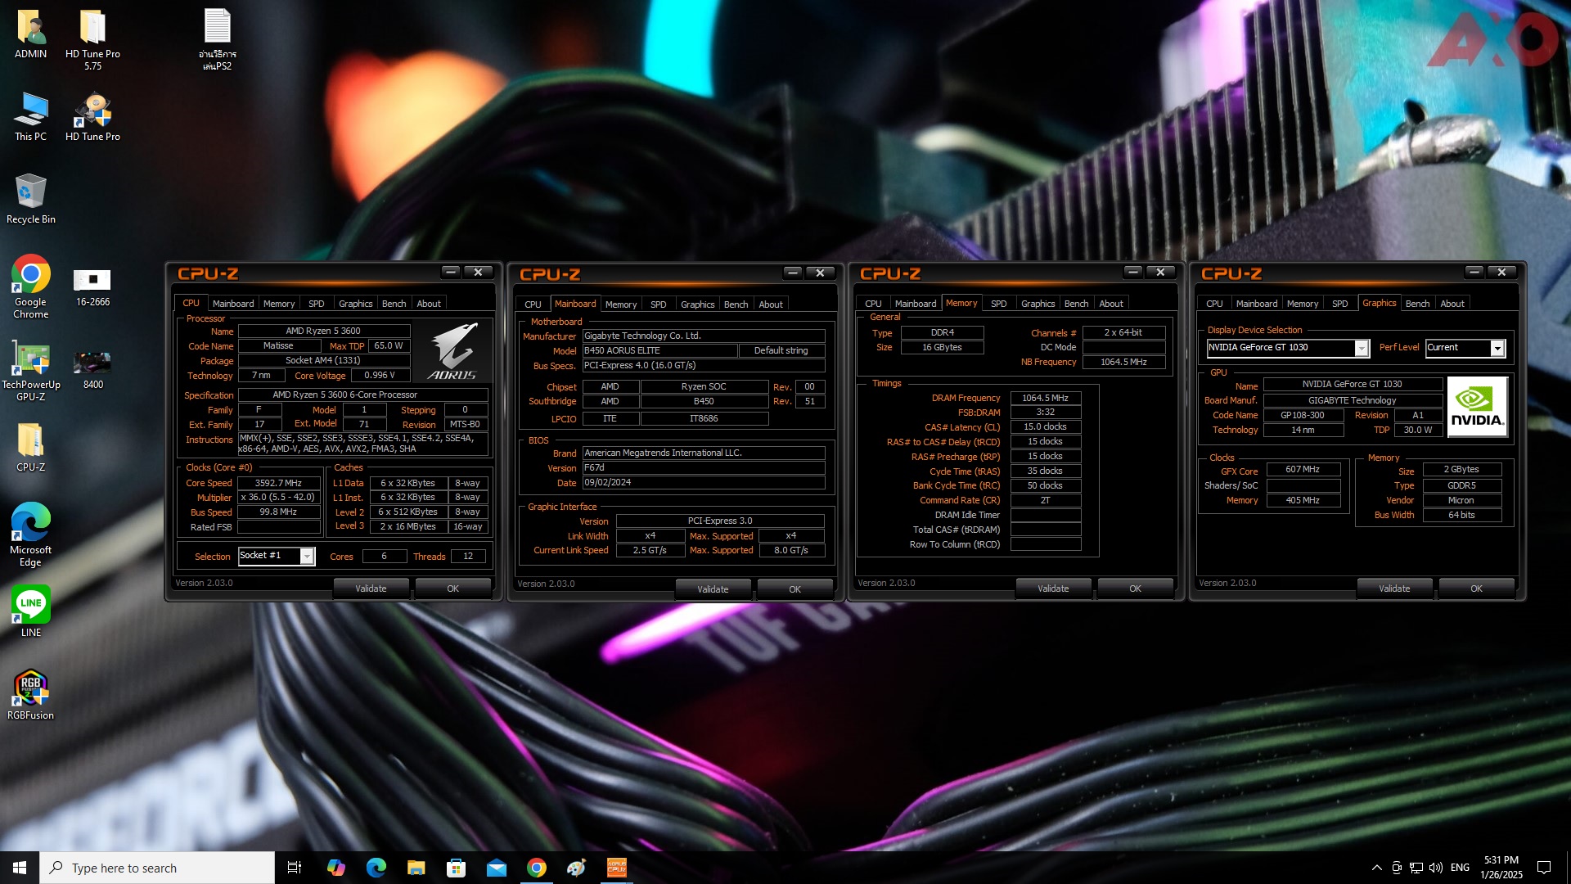Open Task View on taskbar
The width and height of the screenshot is (1571, 884).
click(x=295, y=868)
